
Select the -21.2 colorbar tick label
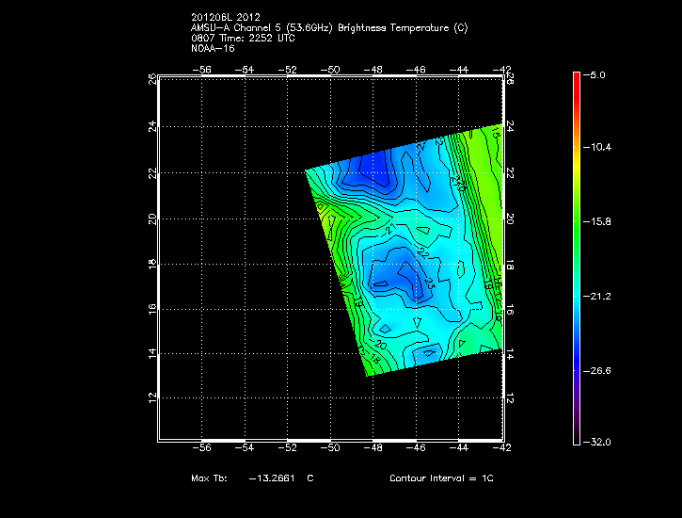[598, 297]
